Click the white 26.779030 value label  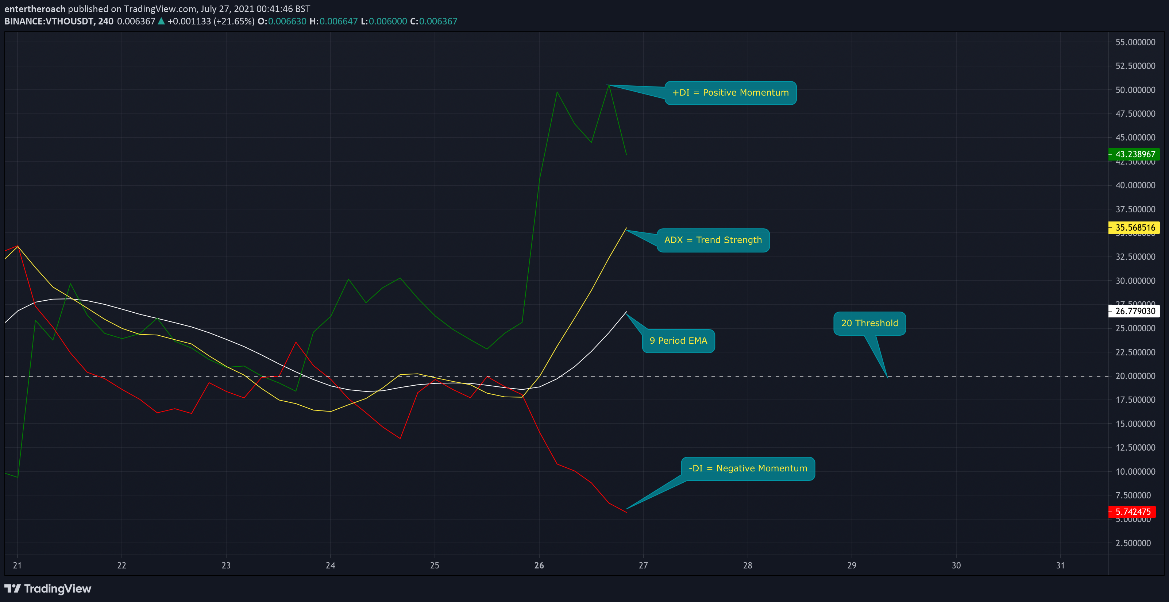(1134, 311)
